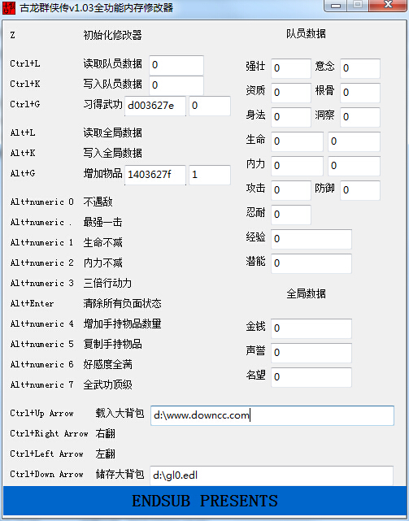
Task: Click the 写入队员数据 input field
Action: click(176, 85)
